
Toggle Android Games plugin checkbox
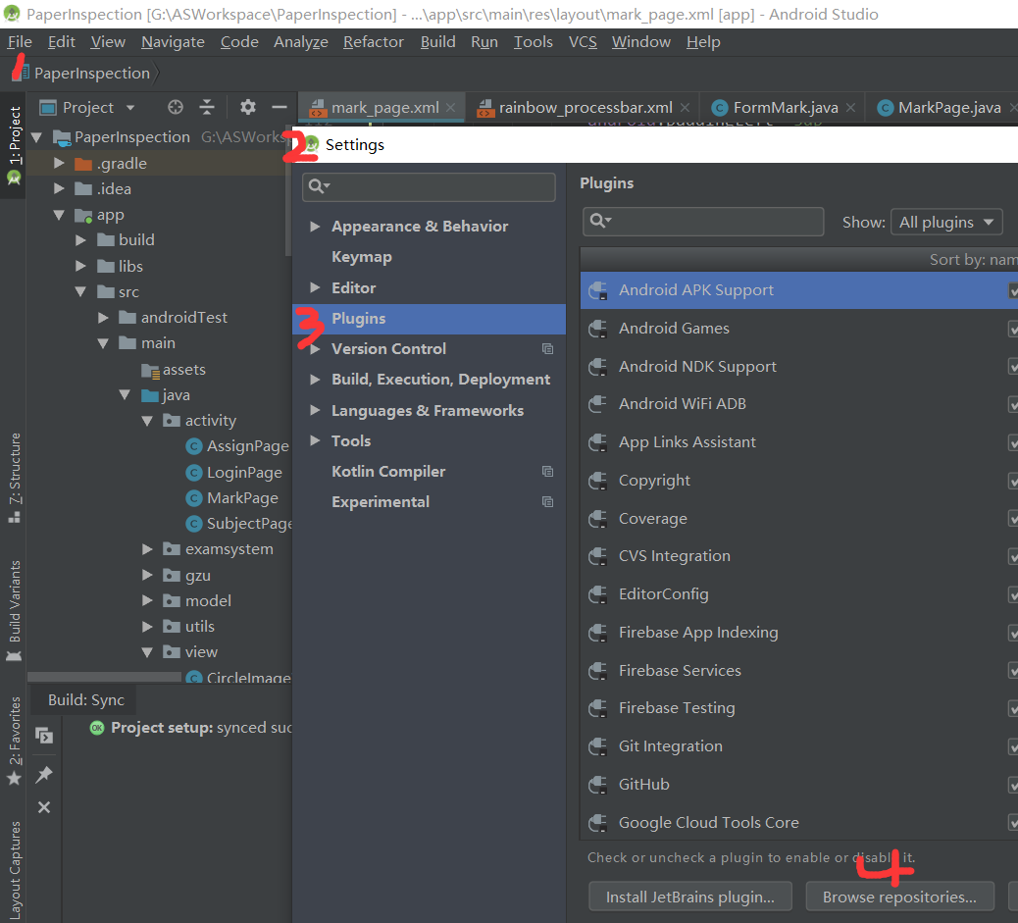1013,330
